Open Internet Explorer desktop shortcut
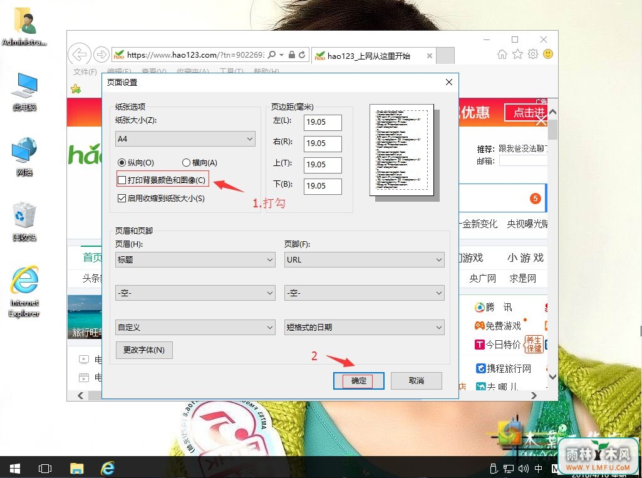 [x=24, y=291]
